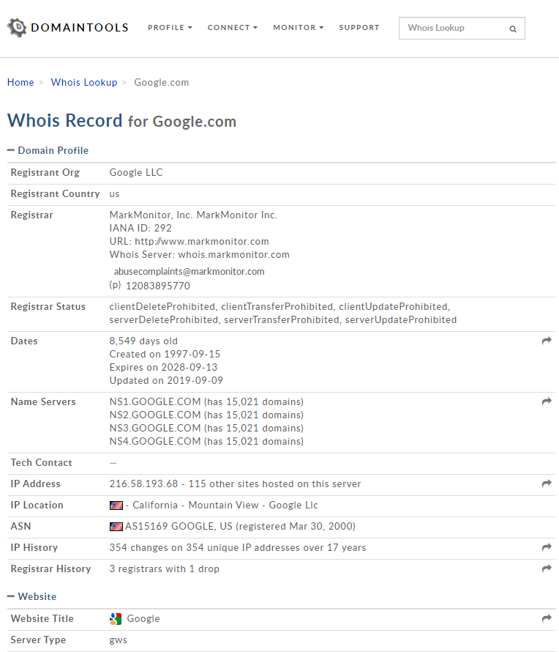The width and height of the screenshot is (559, 652).
Task: Click the Home breadcrumb link
Action: coord(20,83)
